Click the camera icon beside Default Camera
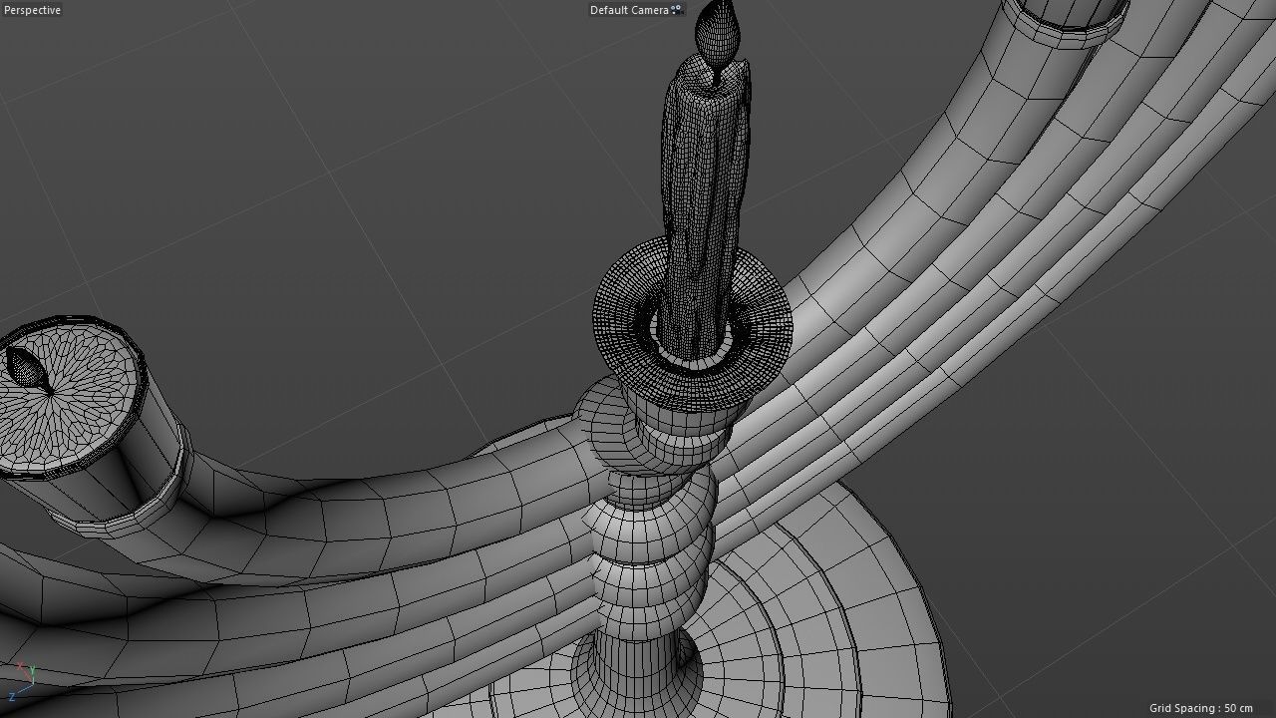Screen dimensions: 1276x718 [677, 10]
